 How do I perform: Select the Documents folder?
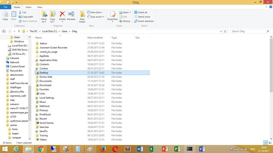pyautogui.click(x=46, y=81)
